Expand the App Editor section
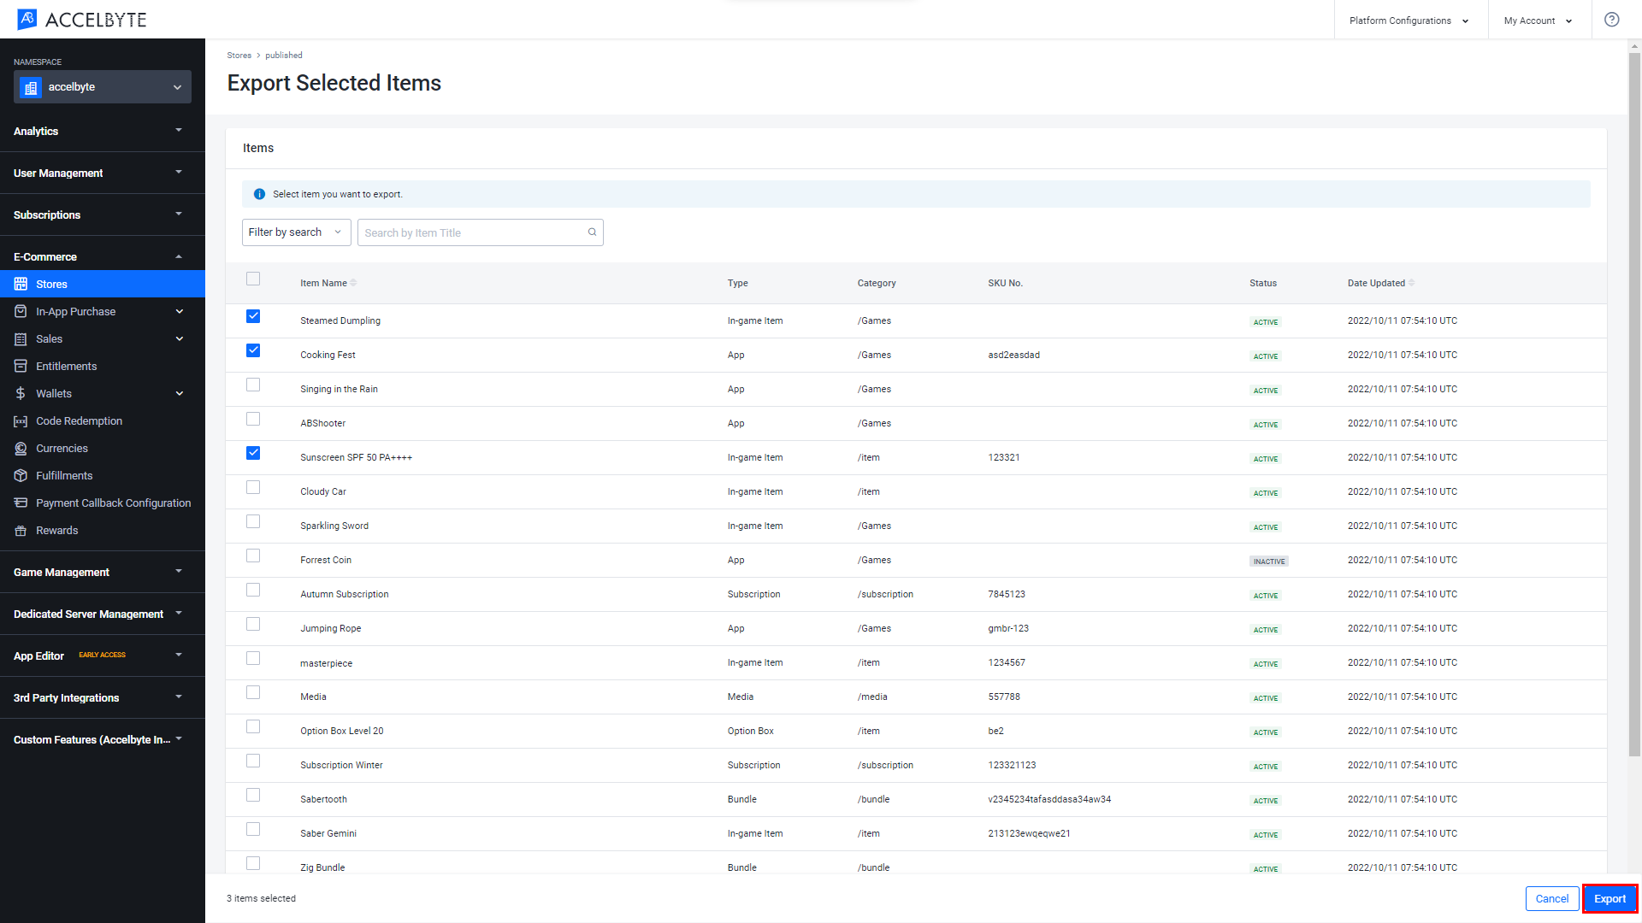 click(103, 656)
